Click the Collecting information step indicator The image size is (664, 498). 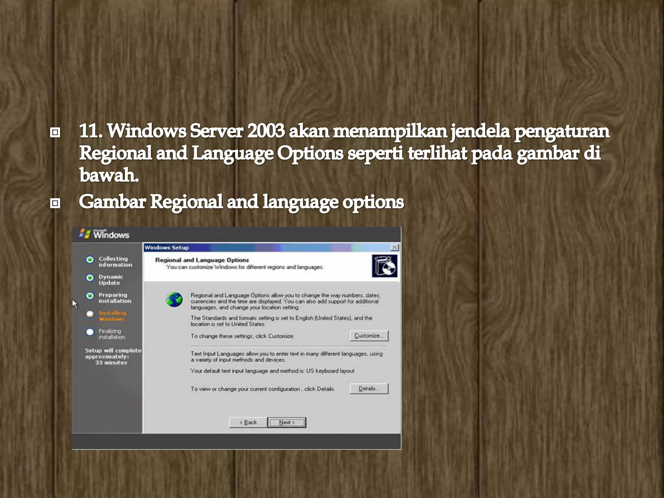[90, 260]
